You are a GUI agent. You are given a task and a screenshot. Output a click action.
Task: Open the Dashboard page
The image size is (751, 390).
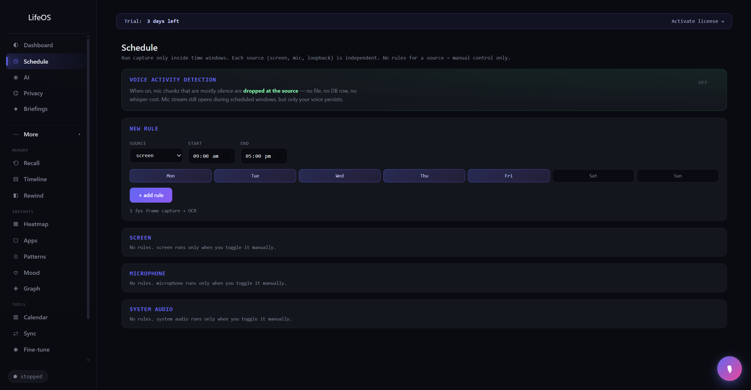coord(46,45)
